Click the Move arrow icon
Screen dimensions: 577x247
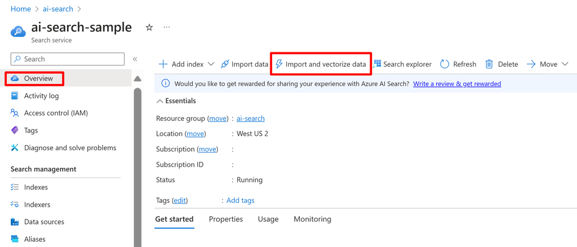531,64
